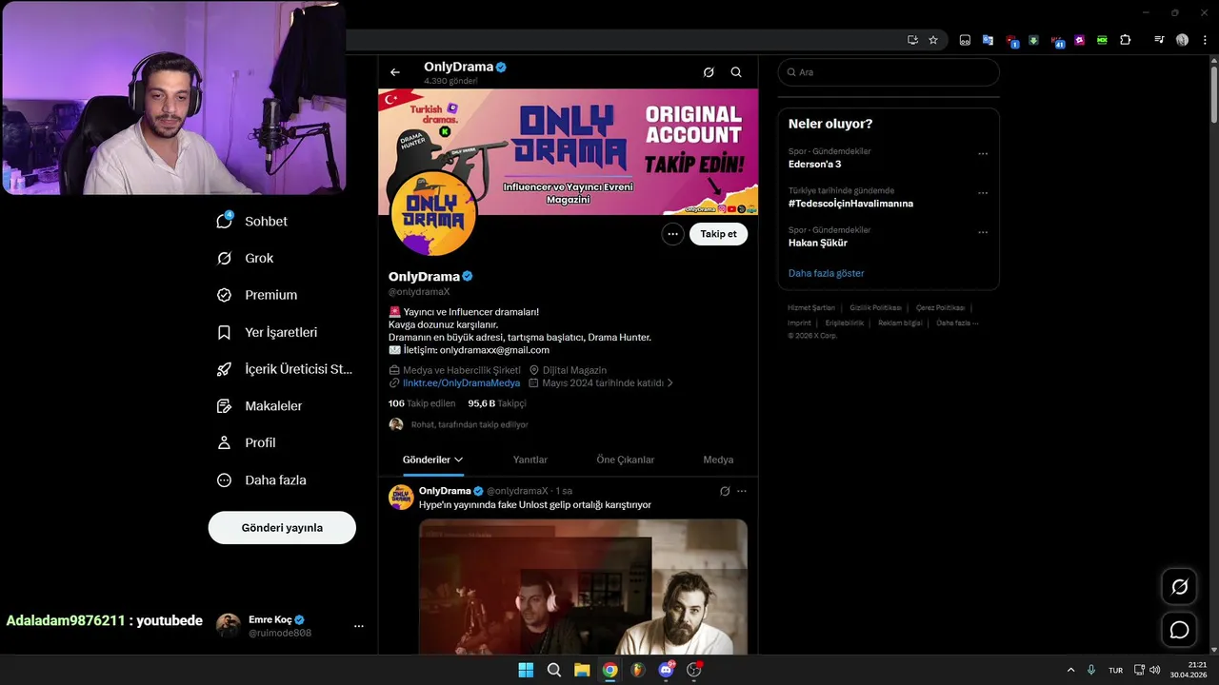Open the Hakan Şükür trend

coord(817,243)
